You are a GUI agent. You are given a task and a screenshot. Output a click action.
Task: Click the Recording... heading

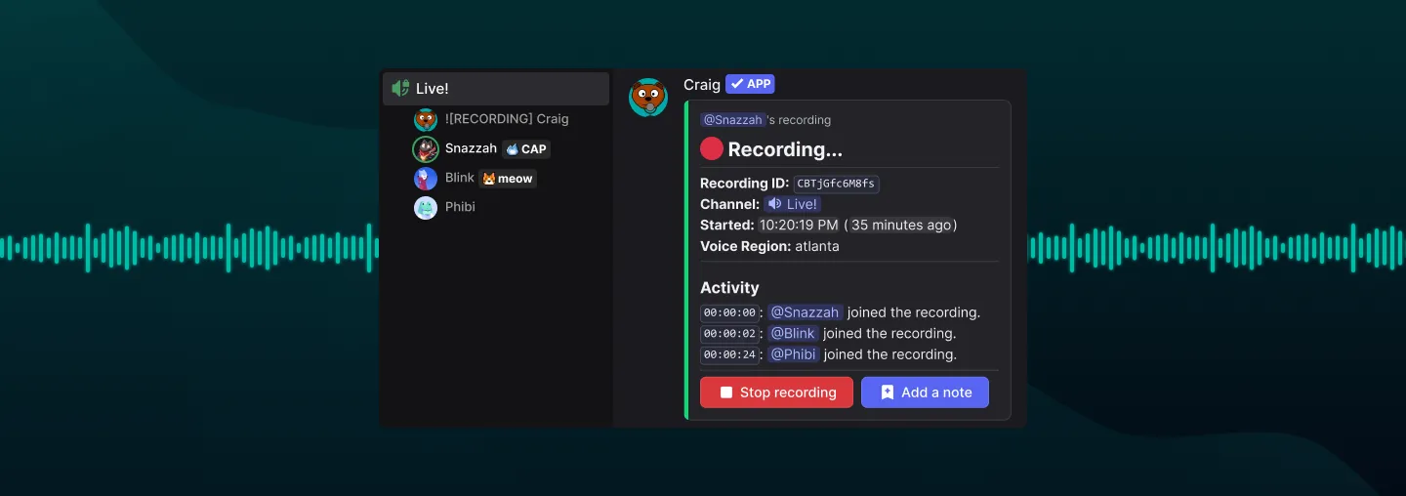pyautogui.click(x=785, y=149)
